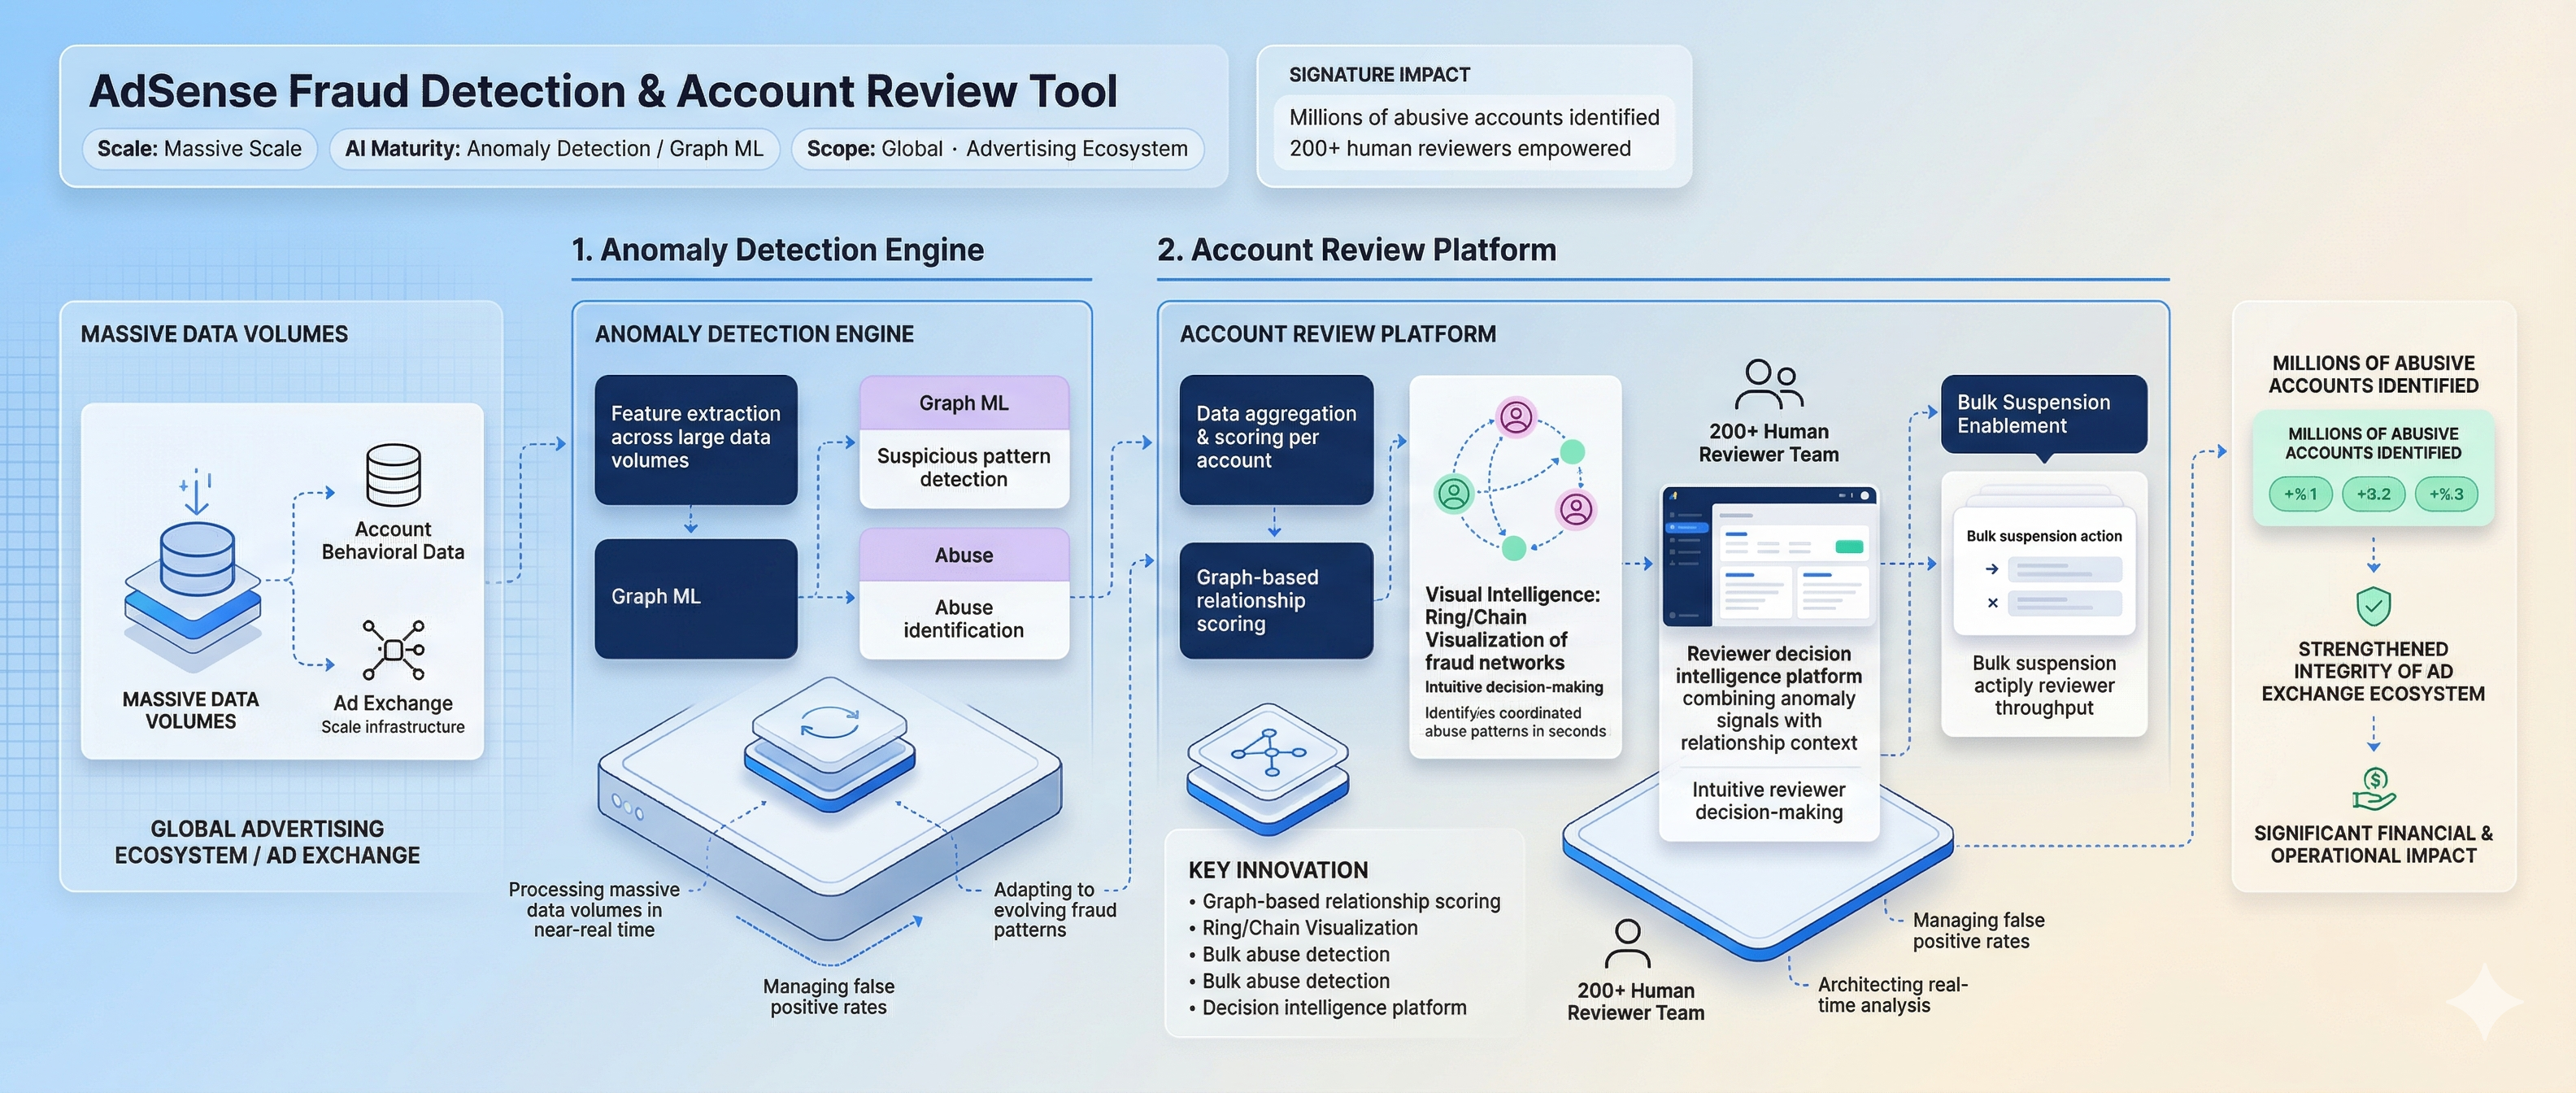Click the 1. Anomaly Detection Engine heading
The height and width of the screenshot is (1093, 2576).
click(x=777, y=249)
